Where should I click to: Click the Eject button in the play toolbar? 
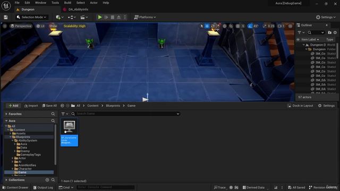pyautogui.click(x=118, y=17)
